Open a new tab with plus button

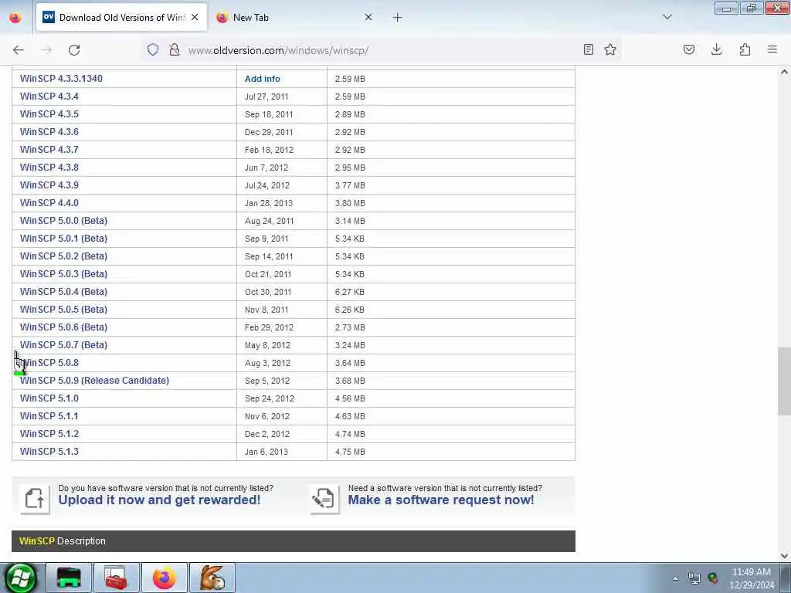(x=398, y=18)
